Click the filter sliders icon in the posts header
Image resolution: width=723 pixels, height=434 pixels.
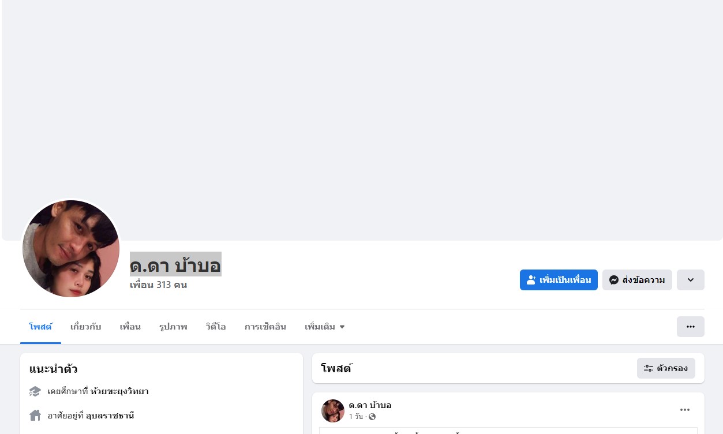[649, 368]
